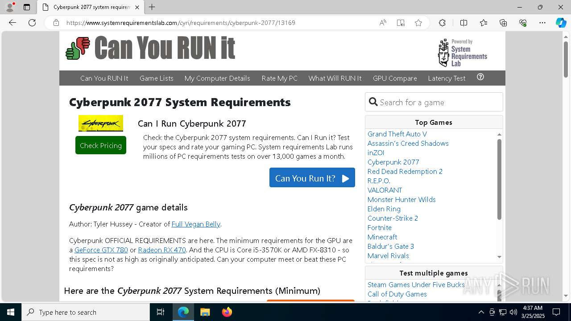Screen dimensions: 571x321
Task: Open Windows Start menu
Action: [x=10, y=312]
